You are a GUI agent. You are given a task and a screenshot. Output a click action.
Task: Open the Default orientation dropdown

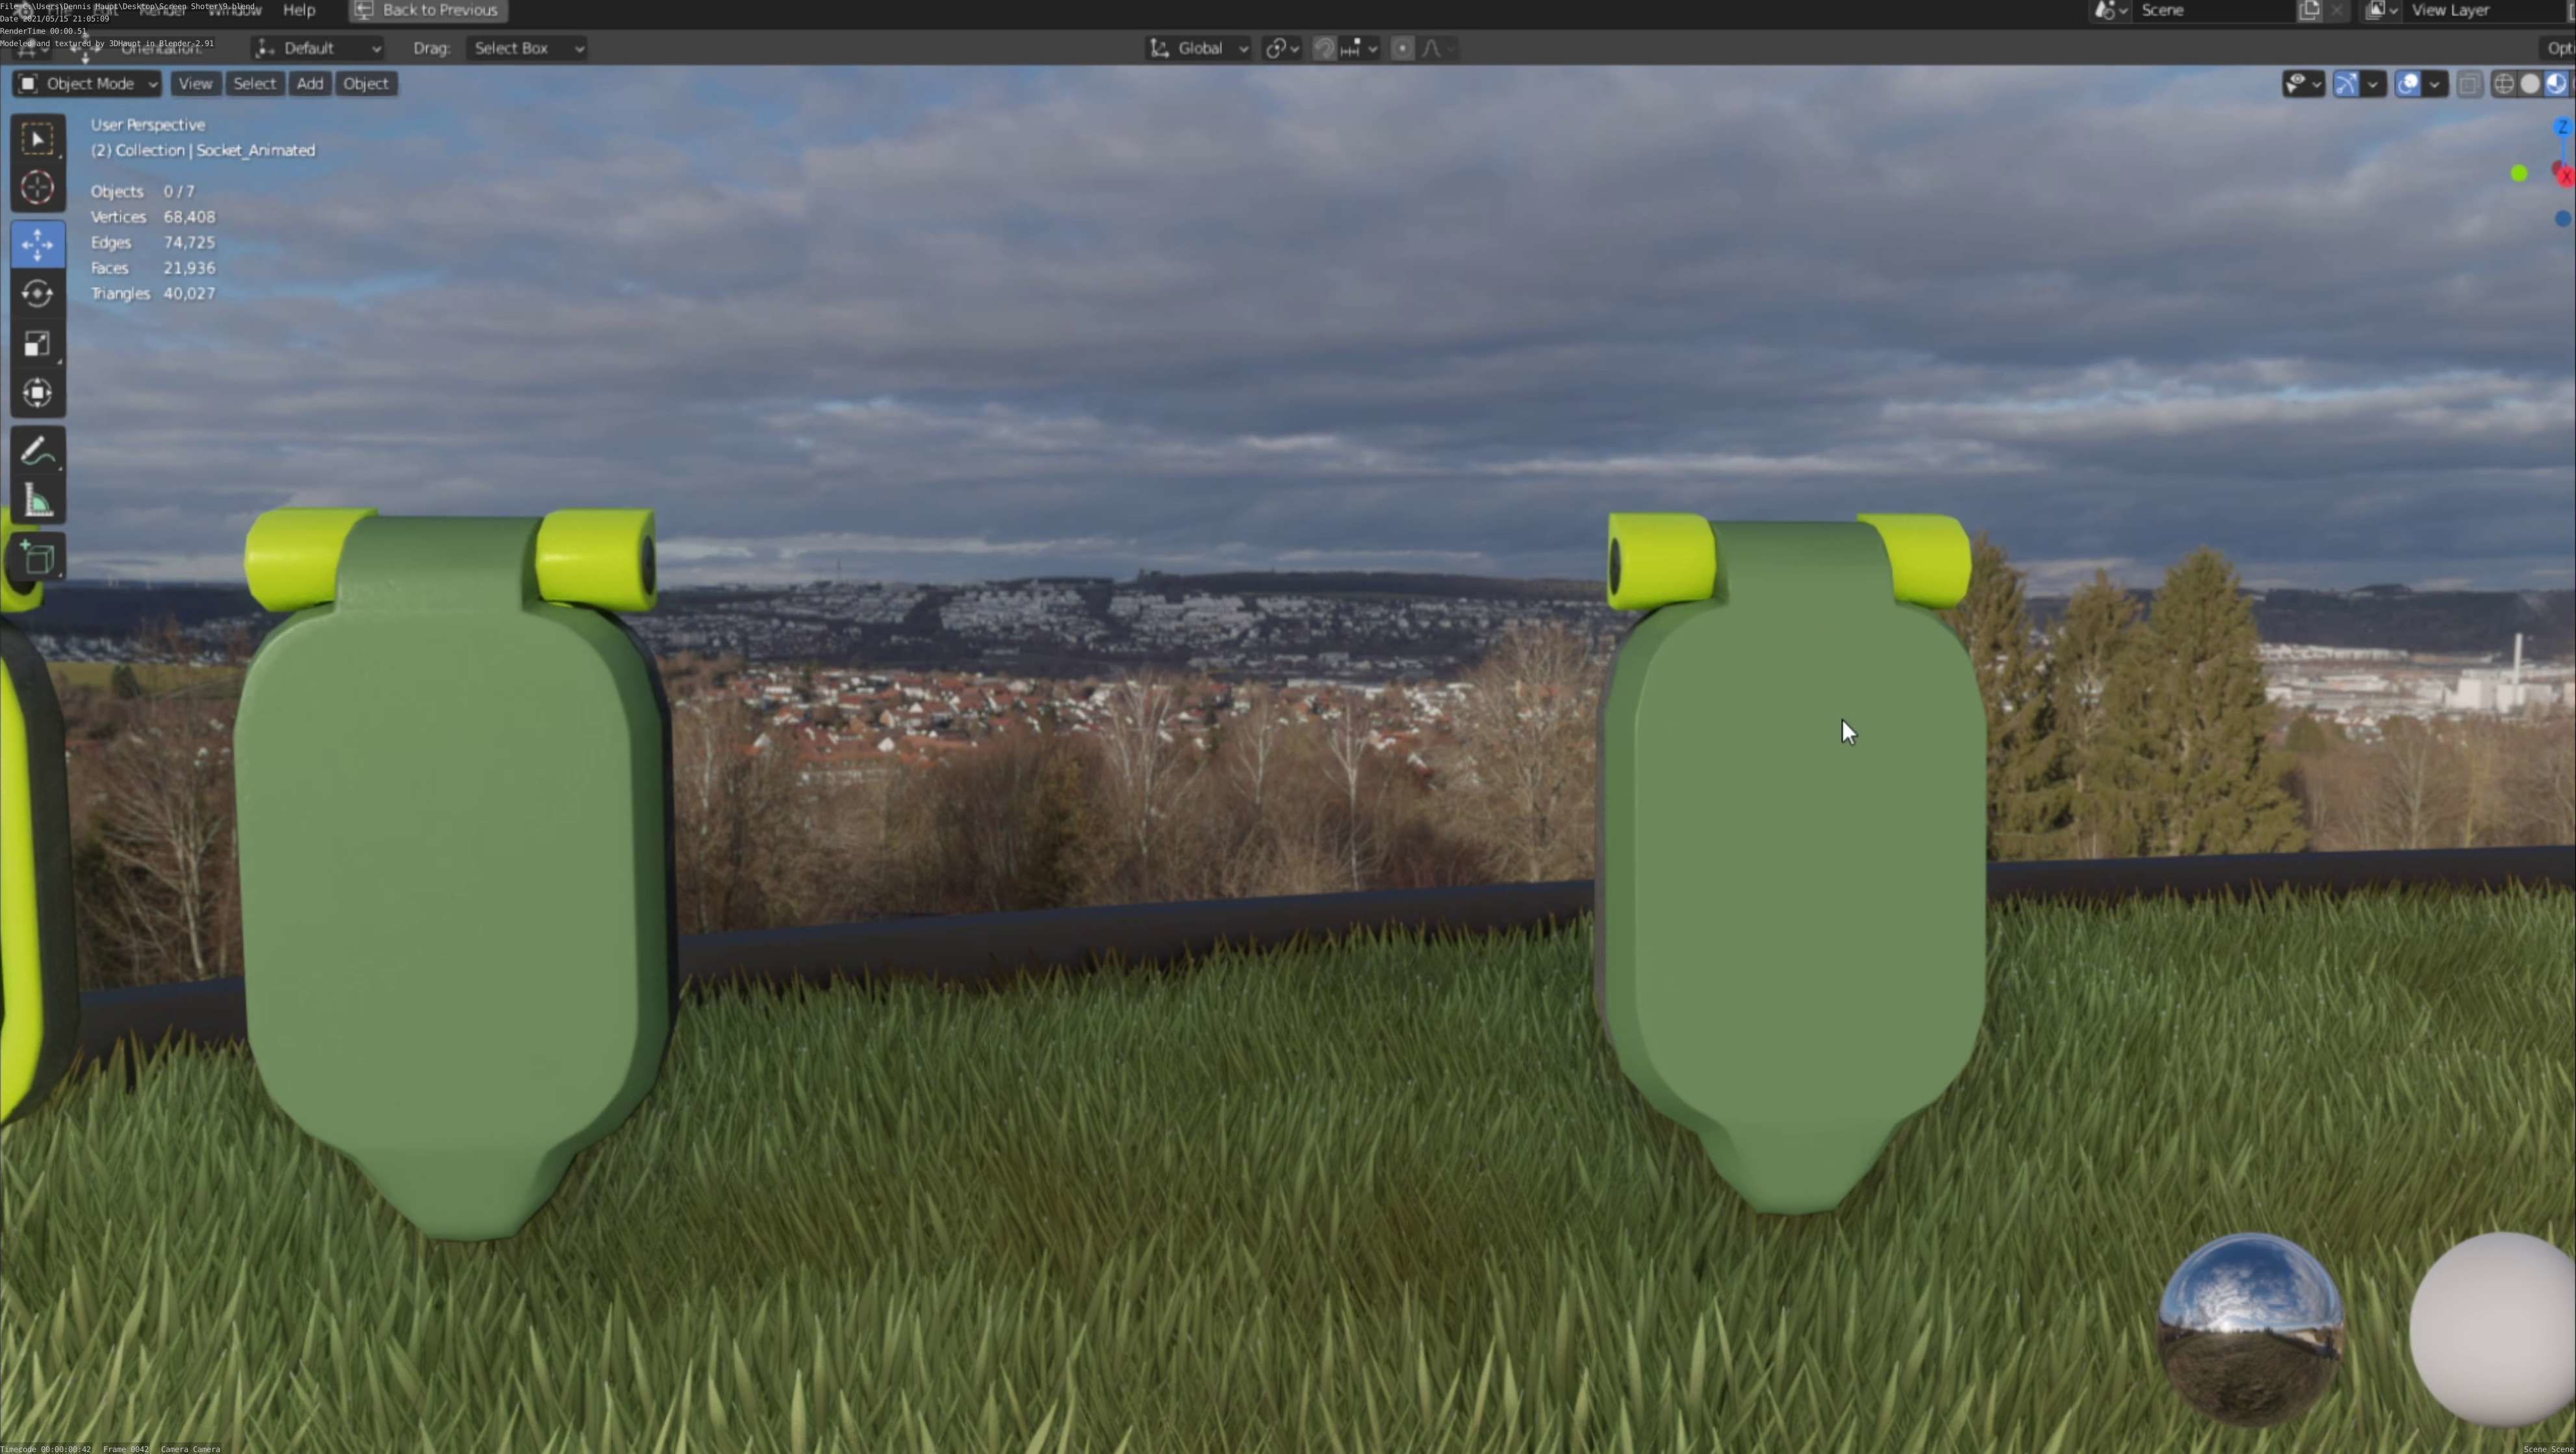point(318,48)
